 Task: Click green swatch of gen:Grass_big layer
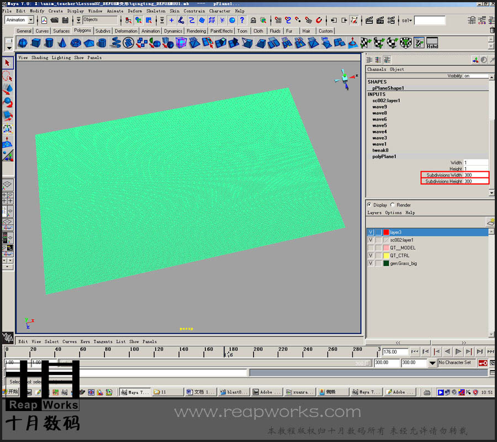[386, 263]
